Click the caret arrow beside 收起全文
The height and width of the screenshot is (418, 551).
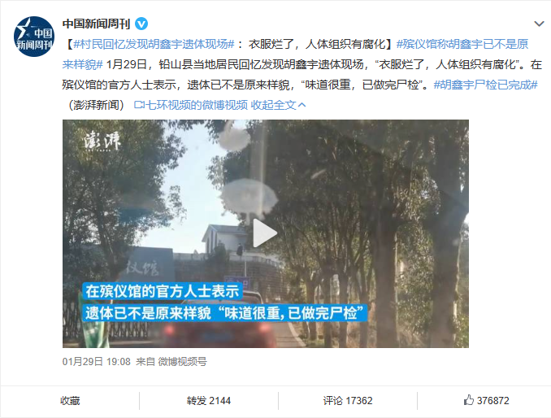[302, 105]
